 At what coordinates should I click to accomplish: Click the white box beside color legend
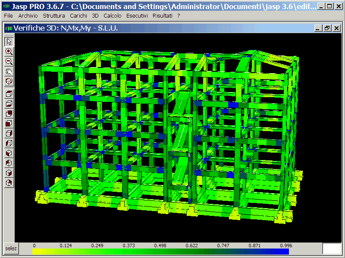[x=332, y=249]
